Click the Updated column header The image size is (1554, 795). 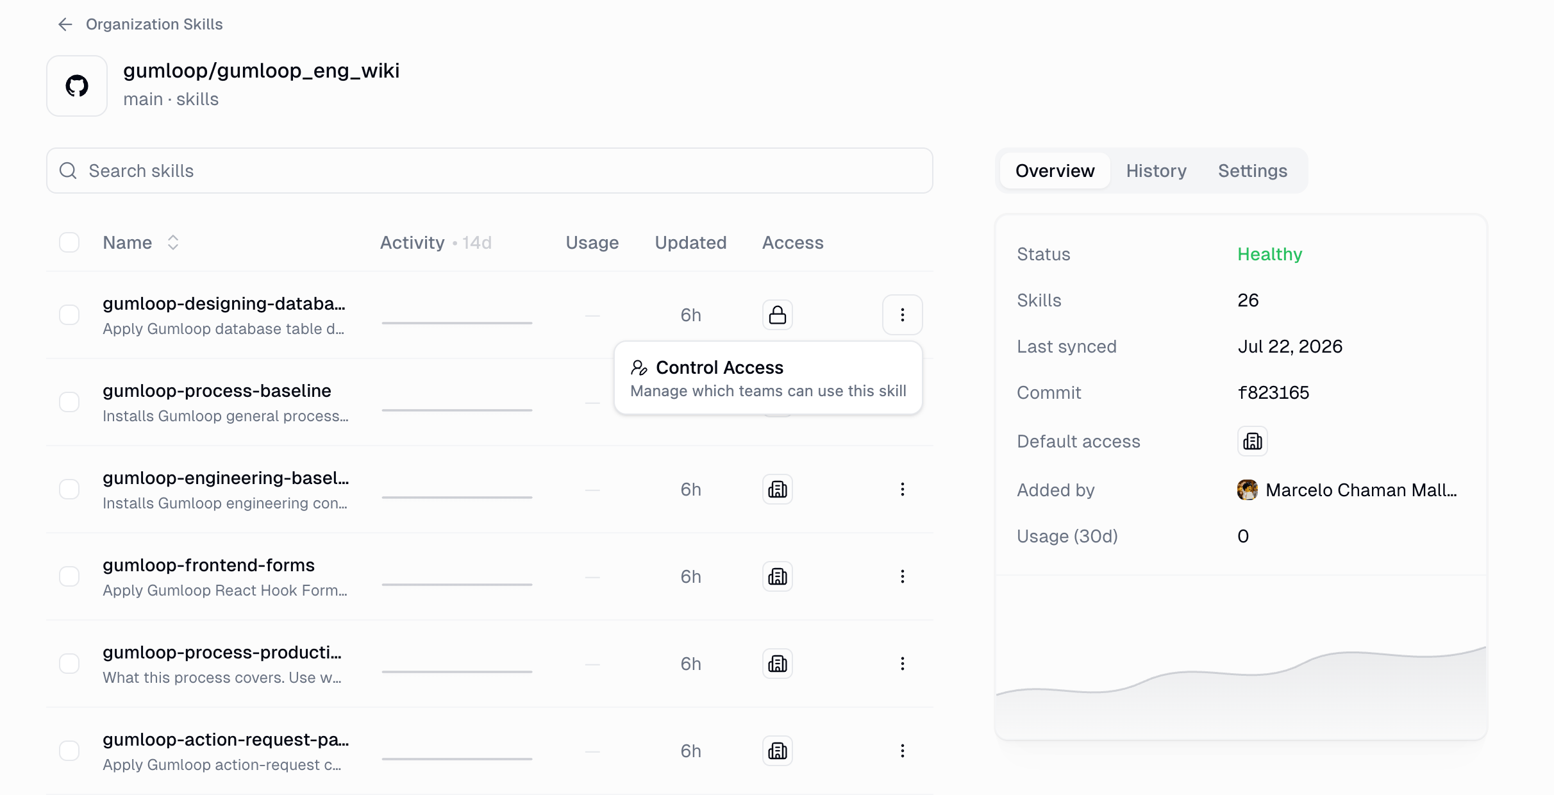pos(690,242)
